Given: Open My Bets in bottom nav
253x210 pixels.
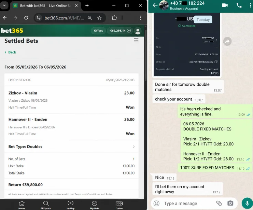Looking at the screenshot, I should click(94, 205).
